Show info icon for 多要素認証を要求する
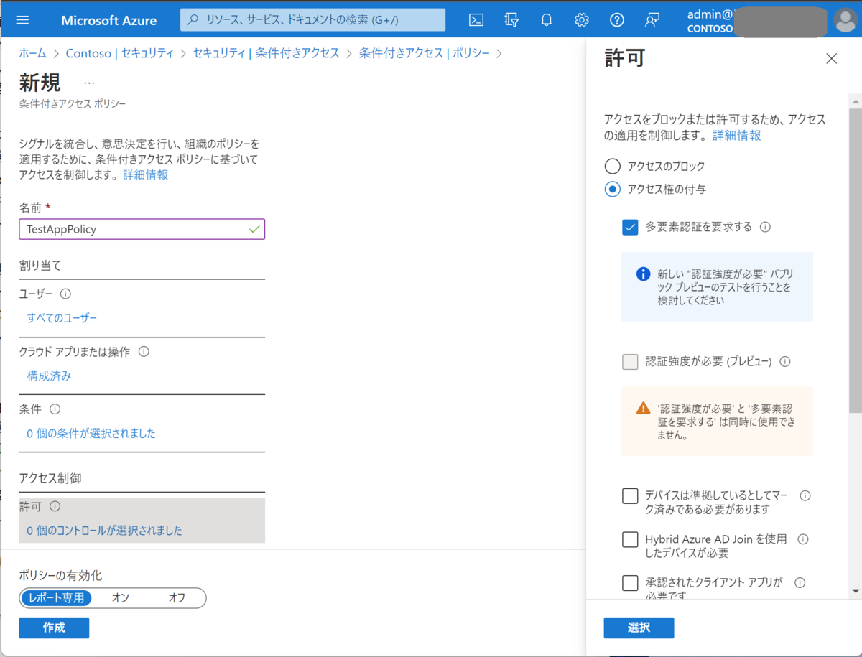862x657 pixels. tap(765, 227)
